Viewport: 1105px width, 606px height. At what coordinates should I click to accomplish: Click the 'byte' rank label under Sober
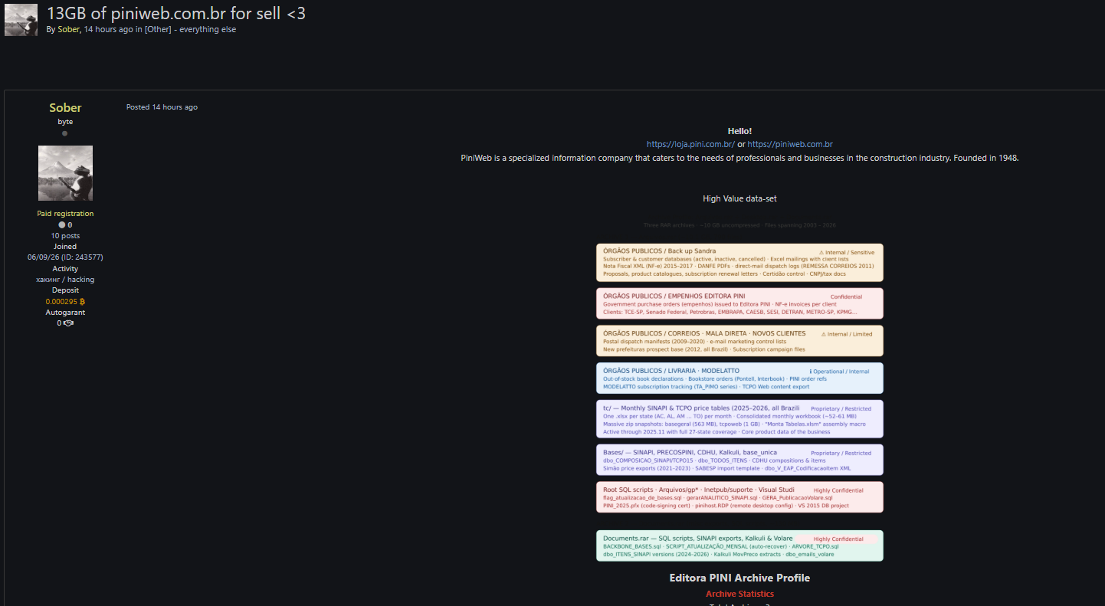[65, 122]
